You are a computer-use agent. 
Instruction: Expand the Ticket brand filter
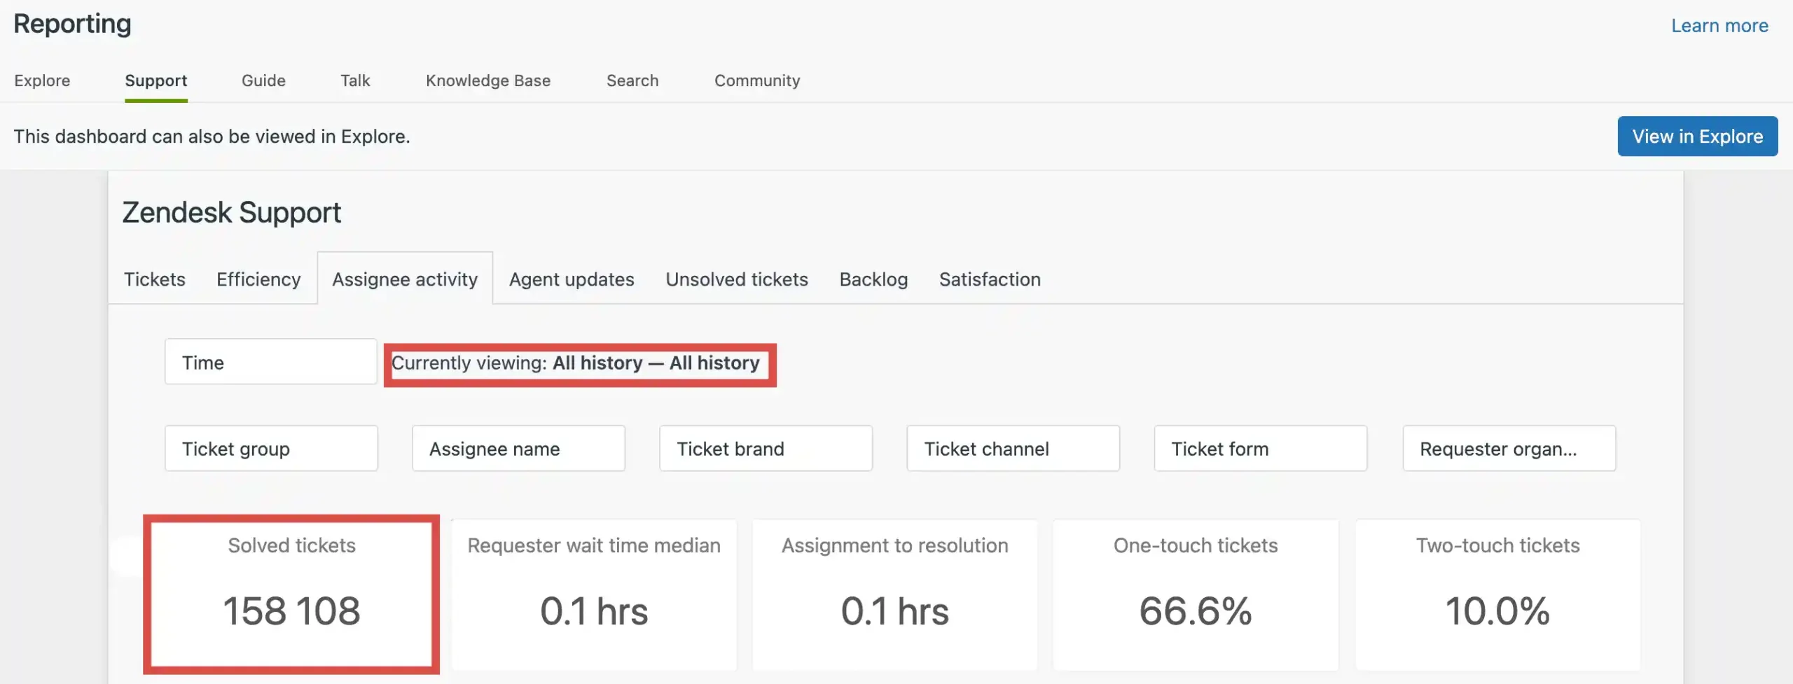(x=766, y=448)
